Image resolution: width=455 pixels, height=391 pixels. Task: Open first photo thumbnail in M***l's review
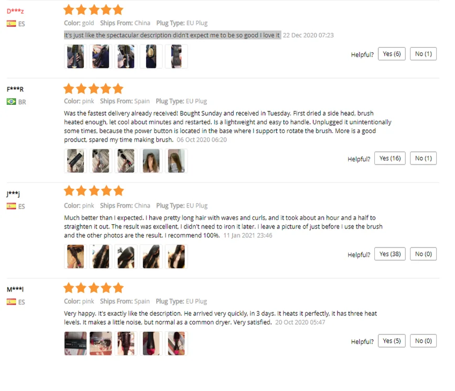tap(75, 343)
